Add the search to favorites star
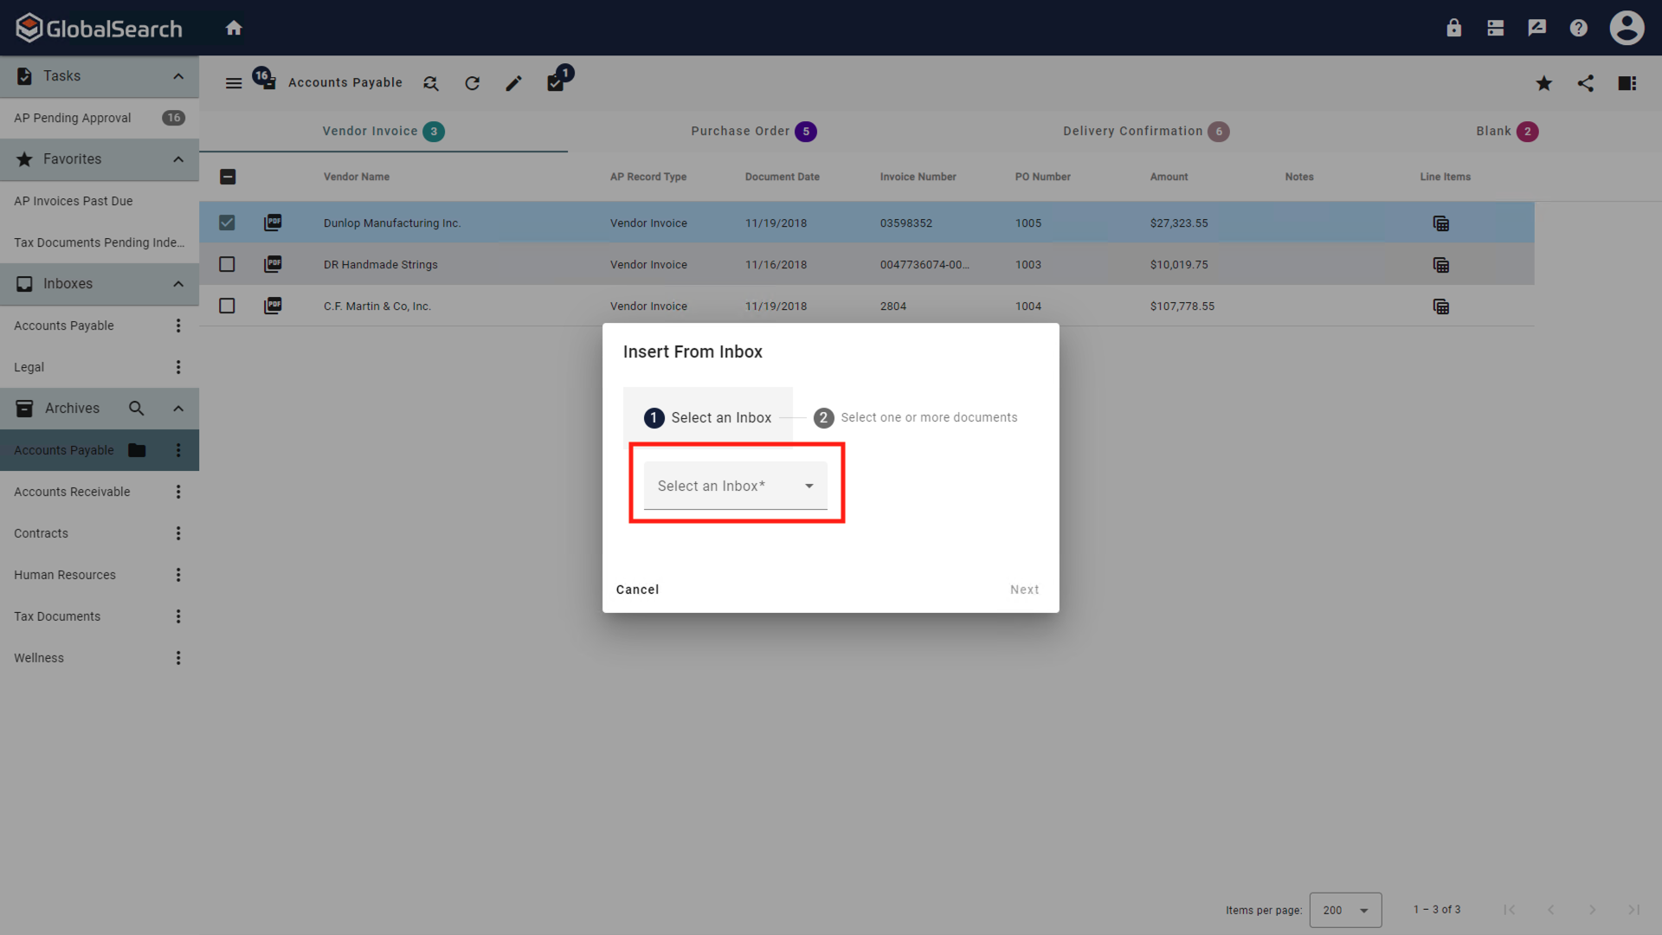Image resolution: width=1662 pixels, height=935 pixels. (x=1544, y=83)
